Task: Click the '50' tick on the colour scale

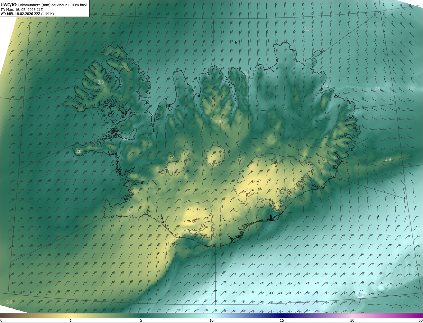Action: tap(420, 321)
